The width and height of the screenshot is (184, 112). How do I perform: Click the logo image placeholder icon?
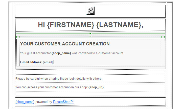(90, 11)
